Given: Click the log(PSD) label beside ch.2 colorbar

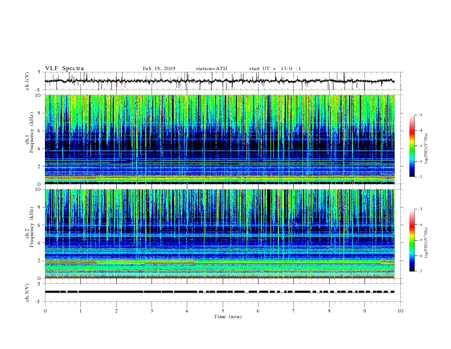Looking at the screenshot, I should point(427,243).
